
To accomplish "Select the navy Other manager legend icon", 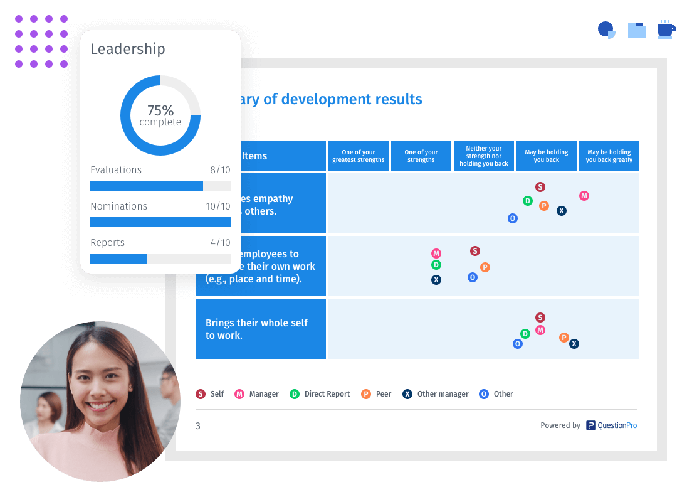I will (407, 394).
